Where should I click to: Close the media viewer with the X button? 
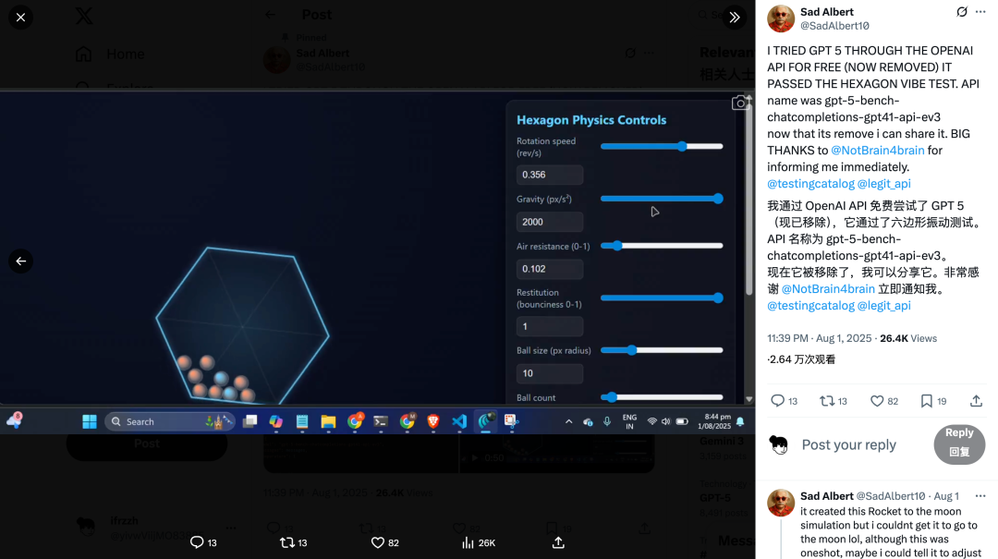coord(20,18)
